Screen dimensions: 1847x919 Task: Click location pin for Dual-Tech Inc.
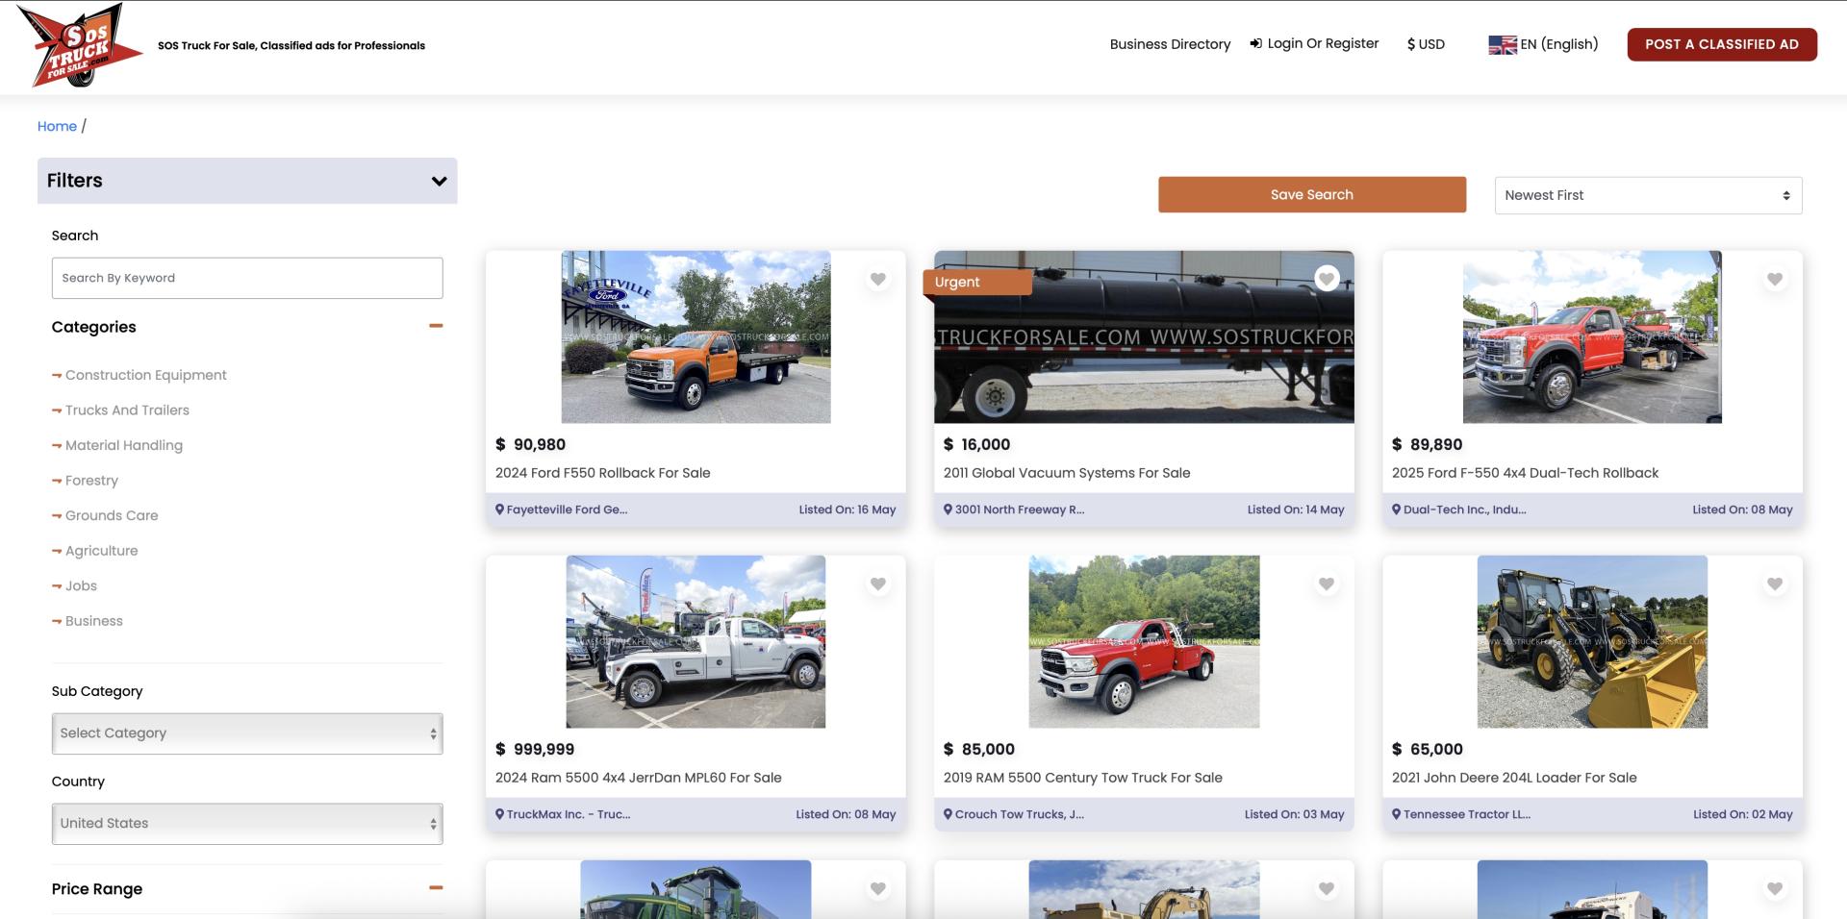point(1397,509)
